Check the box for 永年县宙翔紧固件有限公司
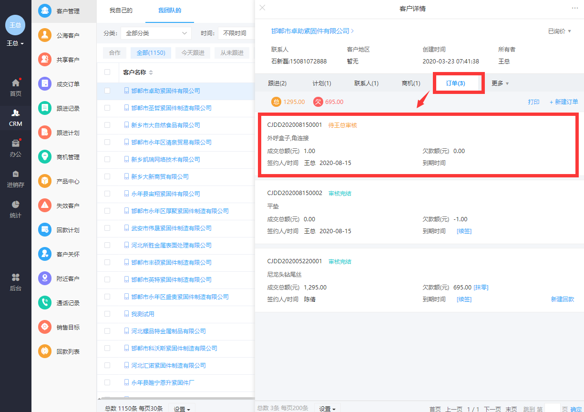 (x=107, y=194)
